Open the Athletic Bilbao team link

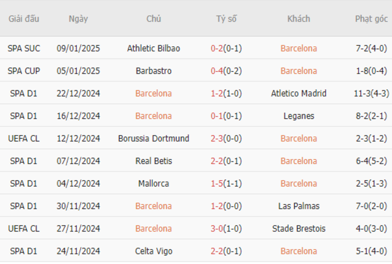click(x=154, y=48)
